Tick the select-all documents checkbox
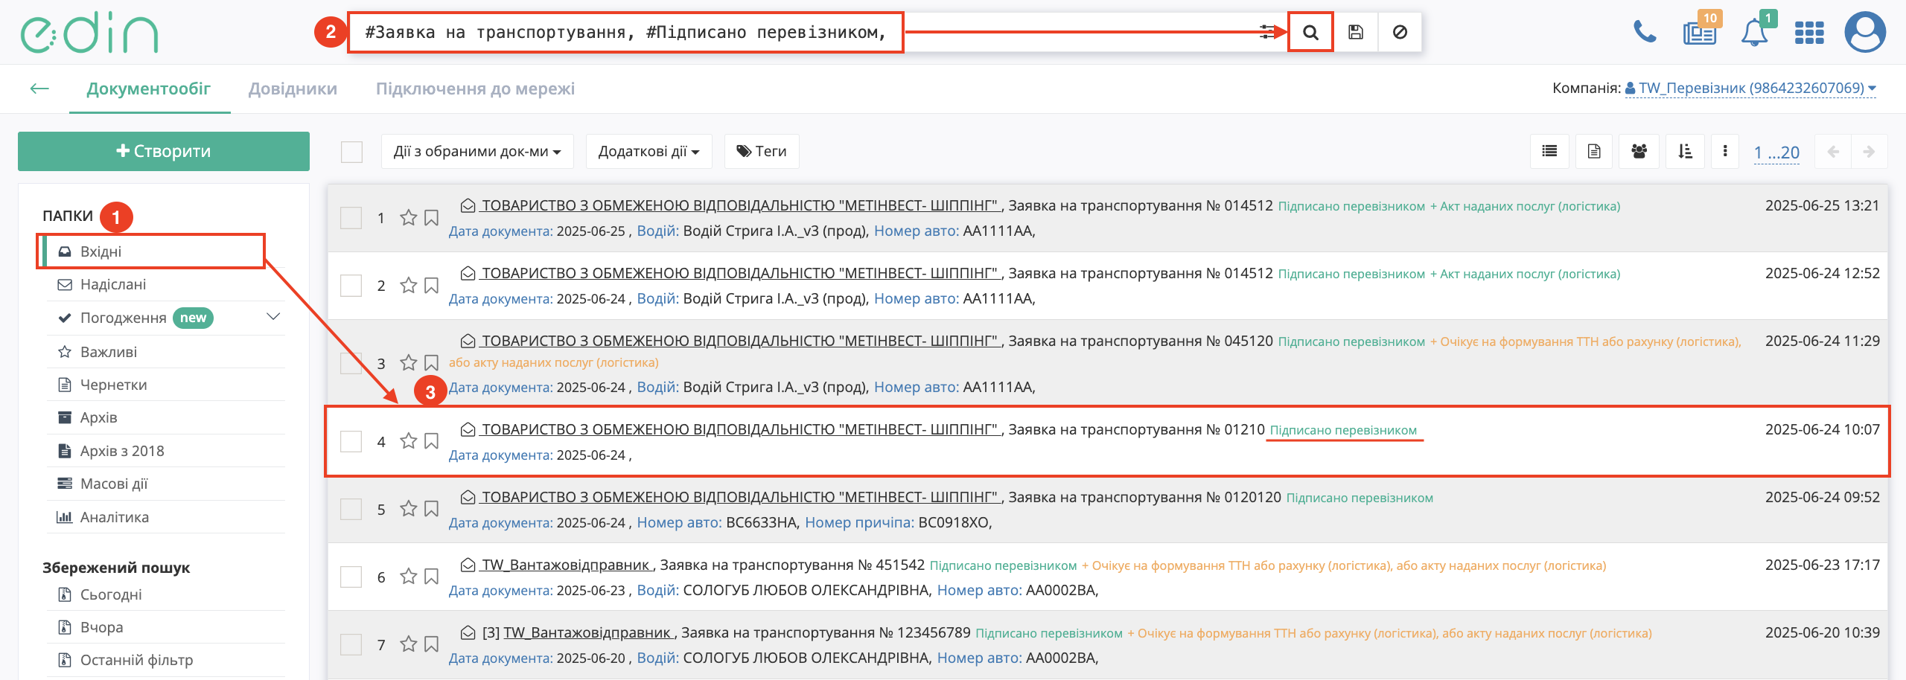This screenshot has width=1906, height=680. (x=351, y=152)
